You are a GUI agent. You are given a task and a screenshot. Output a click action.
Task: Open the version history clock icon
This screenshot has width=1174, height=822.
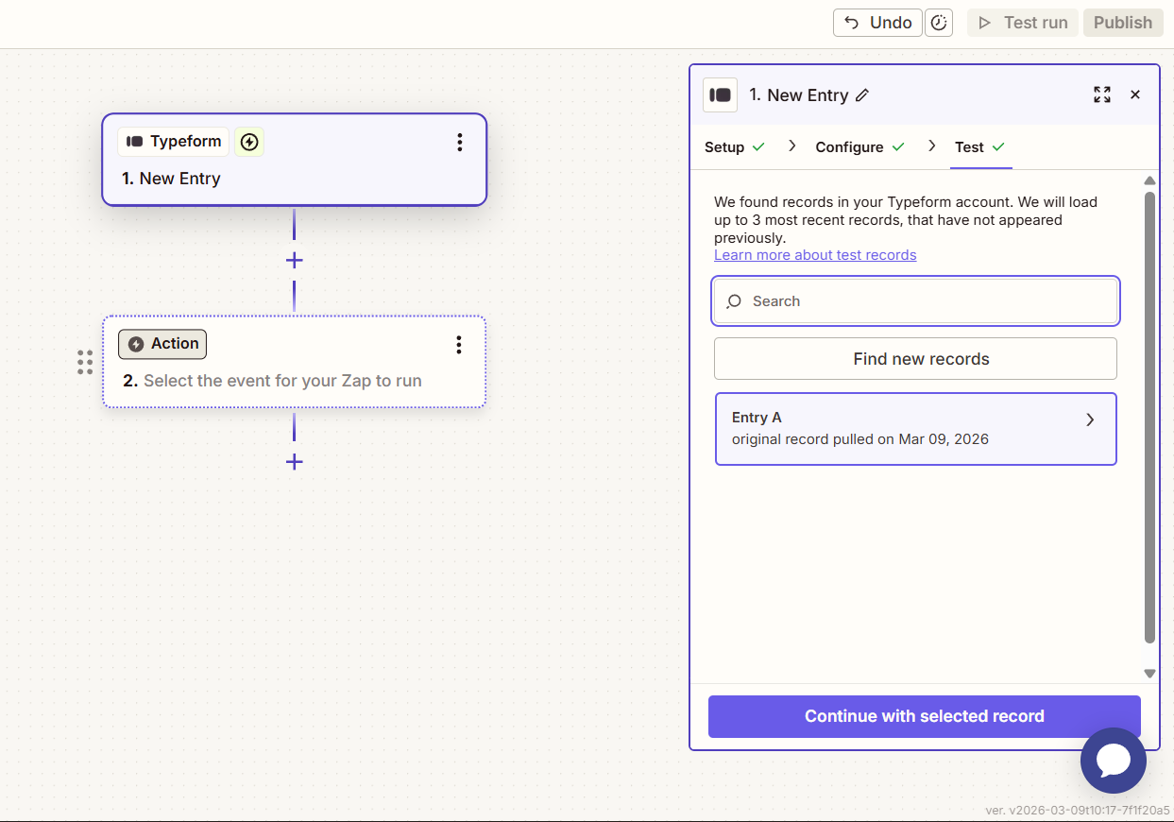(x=938, y=23)
